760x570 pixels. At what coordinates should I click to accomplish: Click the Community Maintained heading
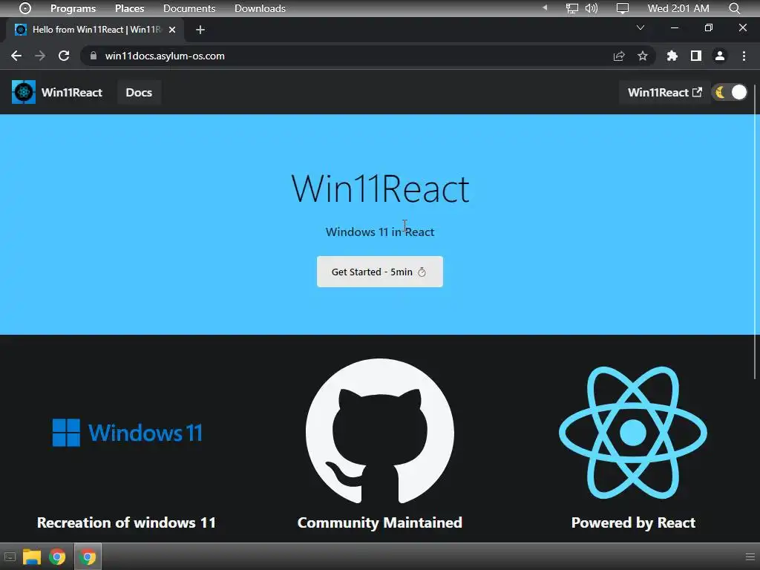click(x=380, y=522)
